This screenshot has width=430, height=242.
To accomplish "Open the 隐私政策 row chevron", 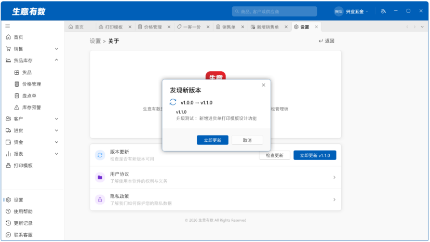I will pyautogui.click(x=334, y=200).
